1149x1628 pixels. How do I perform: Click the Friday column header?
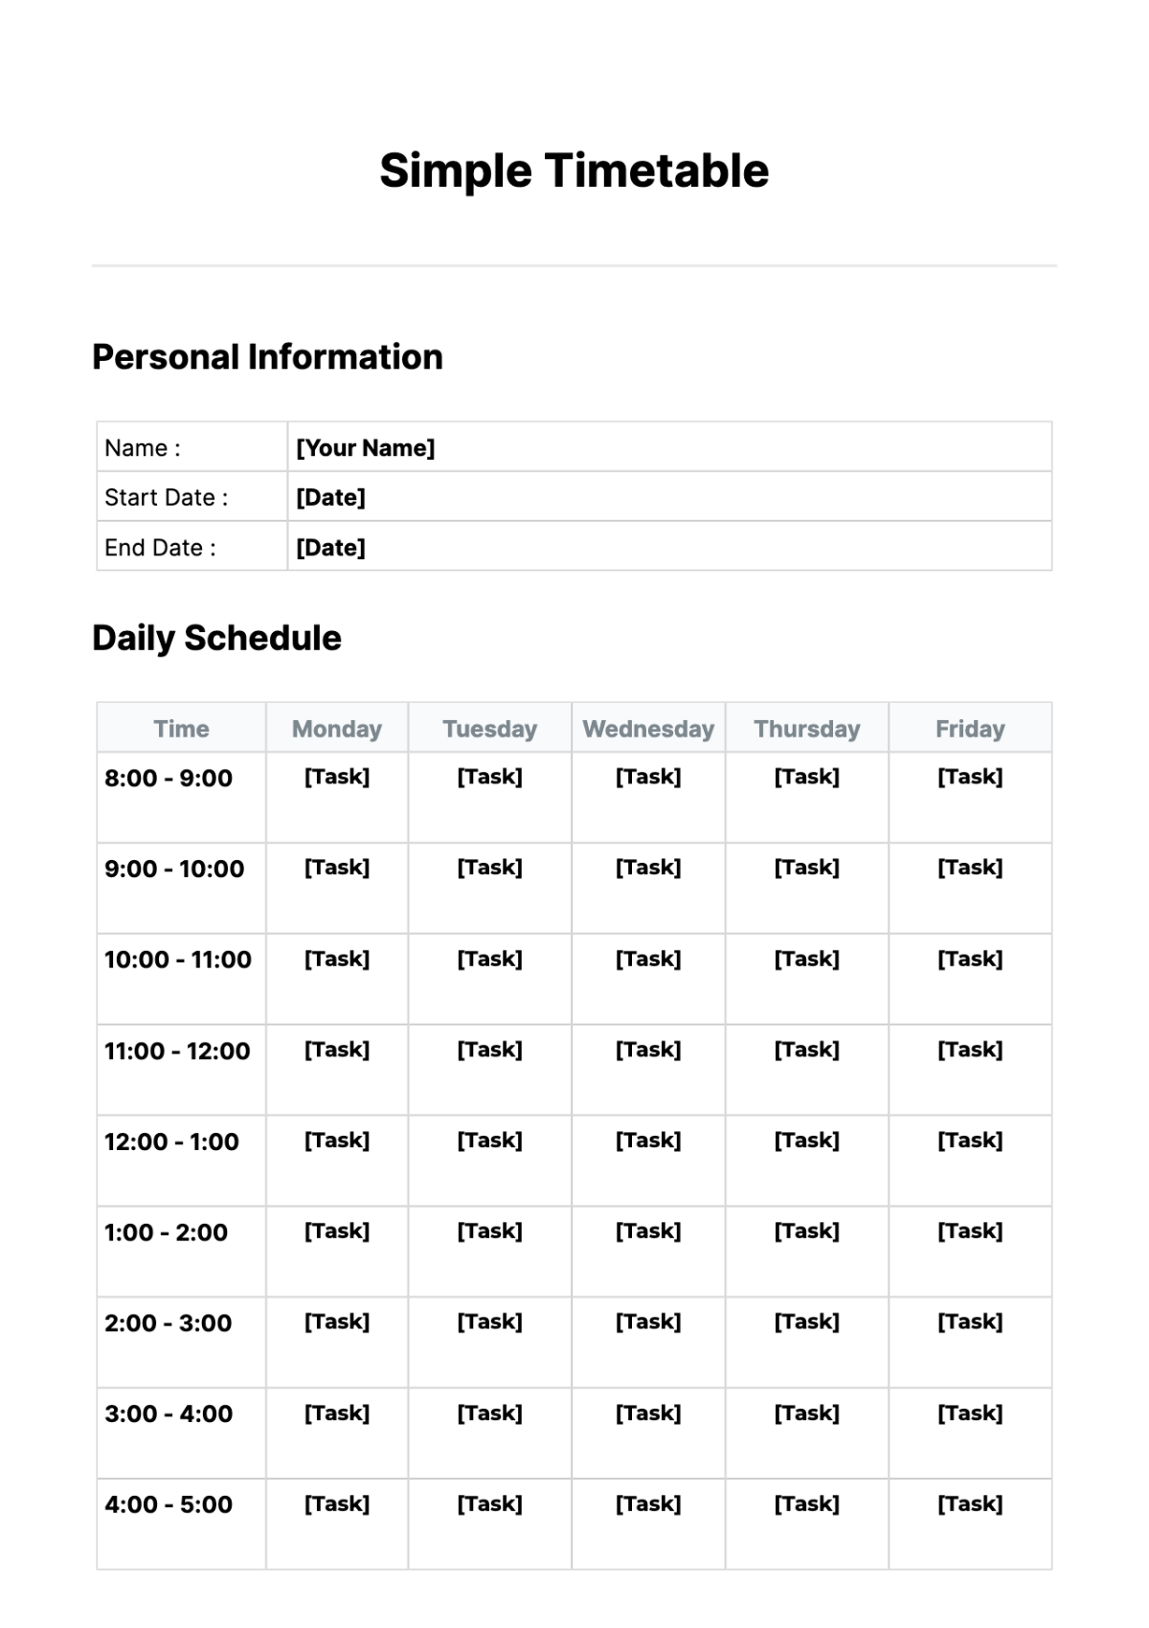(970, 729)
